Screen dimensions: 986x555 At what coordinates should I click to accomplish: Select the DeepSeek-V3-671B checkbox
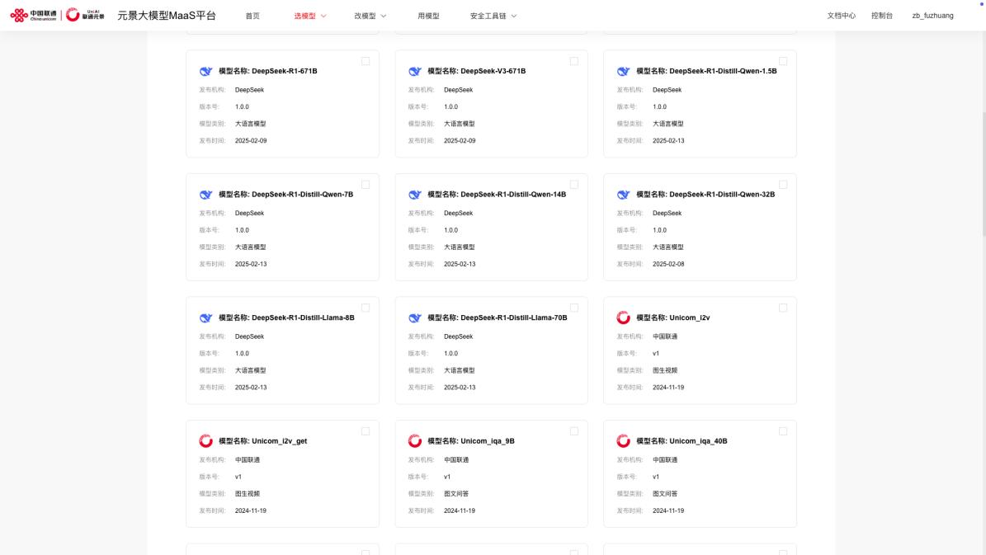574,61
